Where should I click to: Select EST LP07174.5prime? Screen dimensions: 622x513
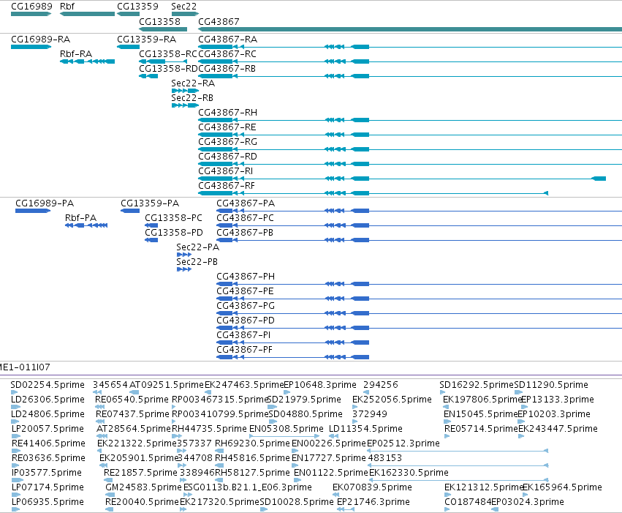(x=48, y=487)
